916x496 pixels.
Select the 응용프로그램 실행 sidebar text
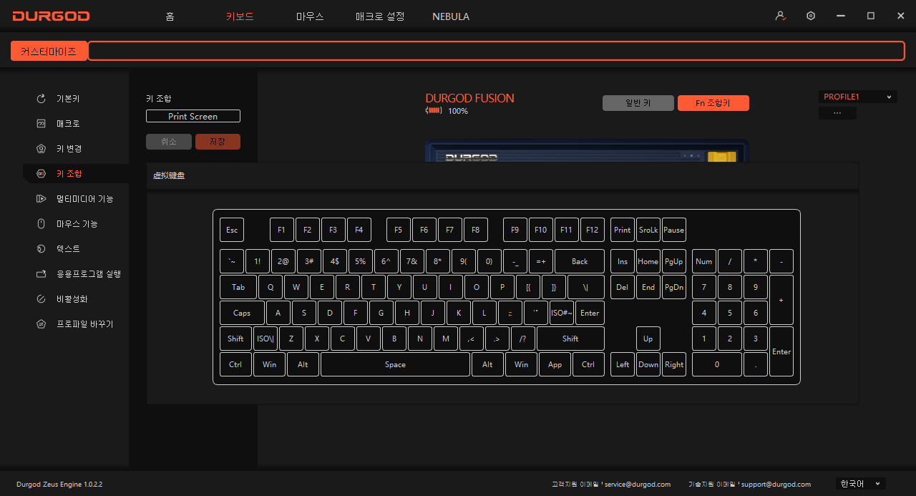(89, 274)
